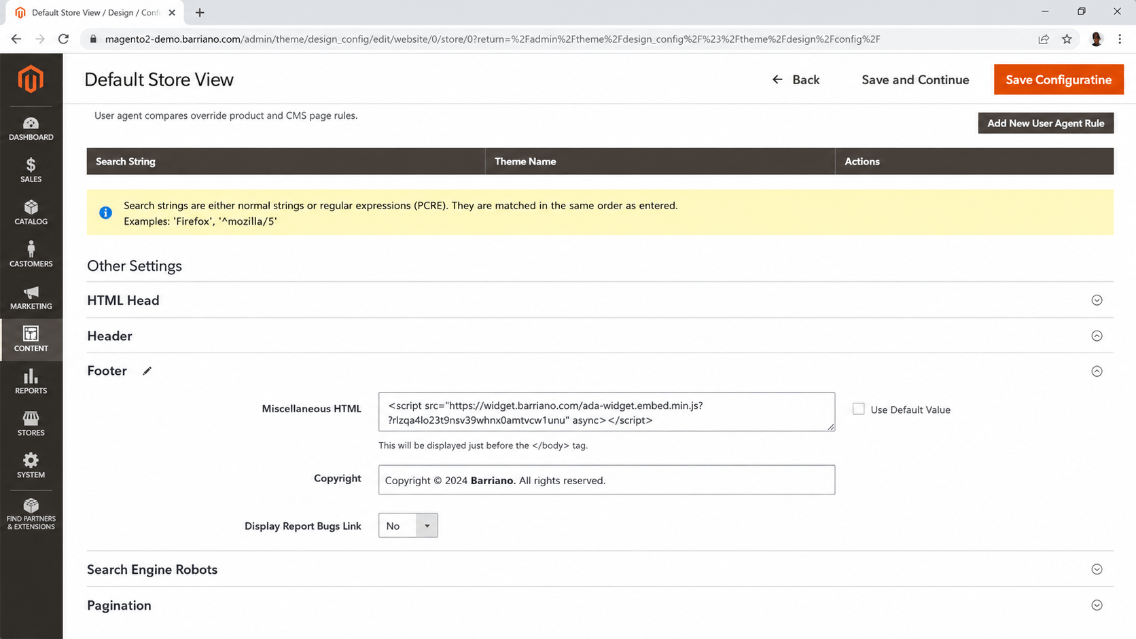Check the Use Default Value checkbox
The height and width of the screenshot is (639, 1136).
tap(859, 409)
